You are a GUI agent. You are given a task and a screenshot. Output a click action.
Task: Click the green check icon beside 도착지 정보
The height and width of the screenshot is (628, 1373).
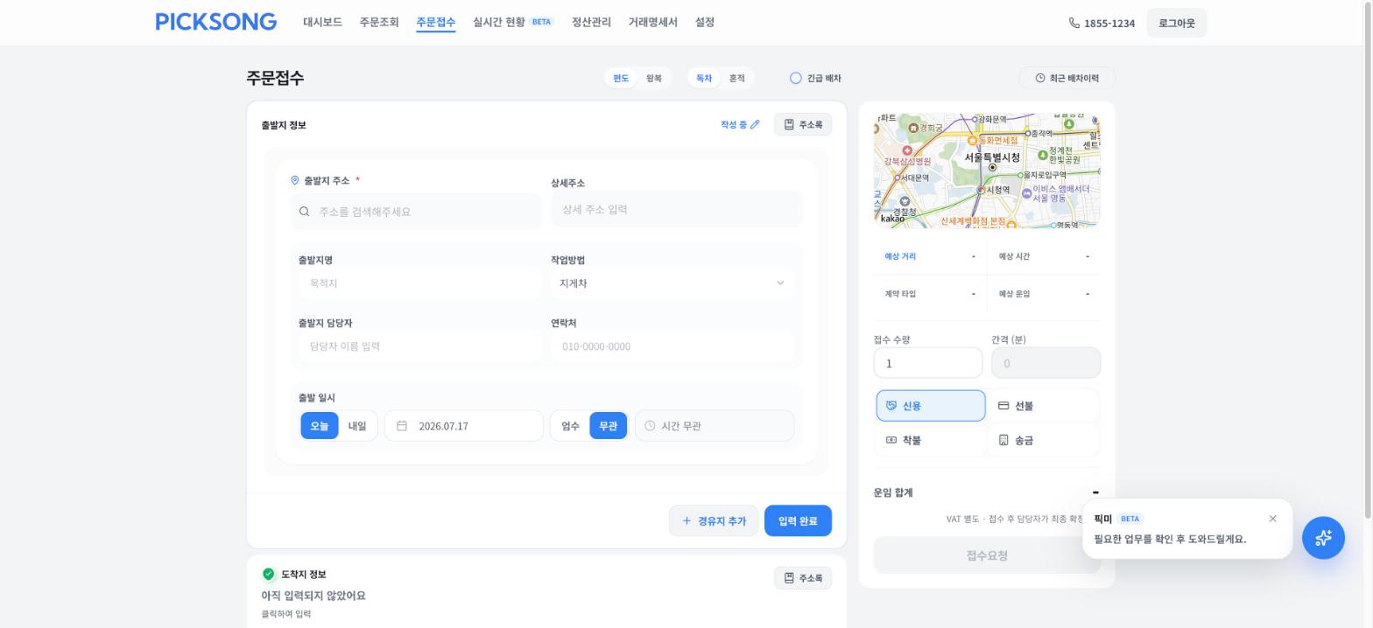click(268, 574)
